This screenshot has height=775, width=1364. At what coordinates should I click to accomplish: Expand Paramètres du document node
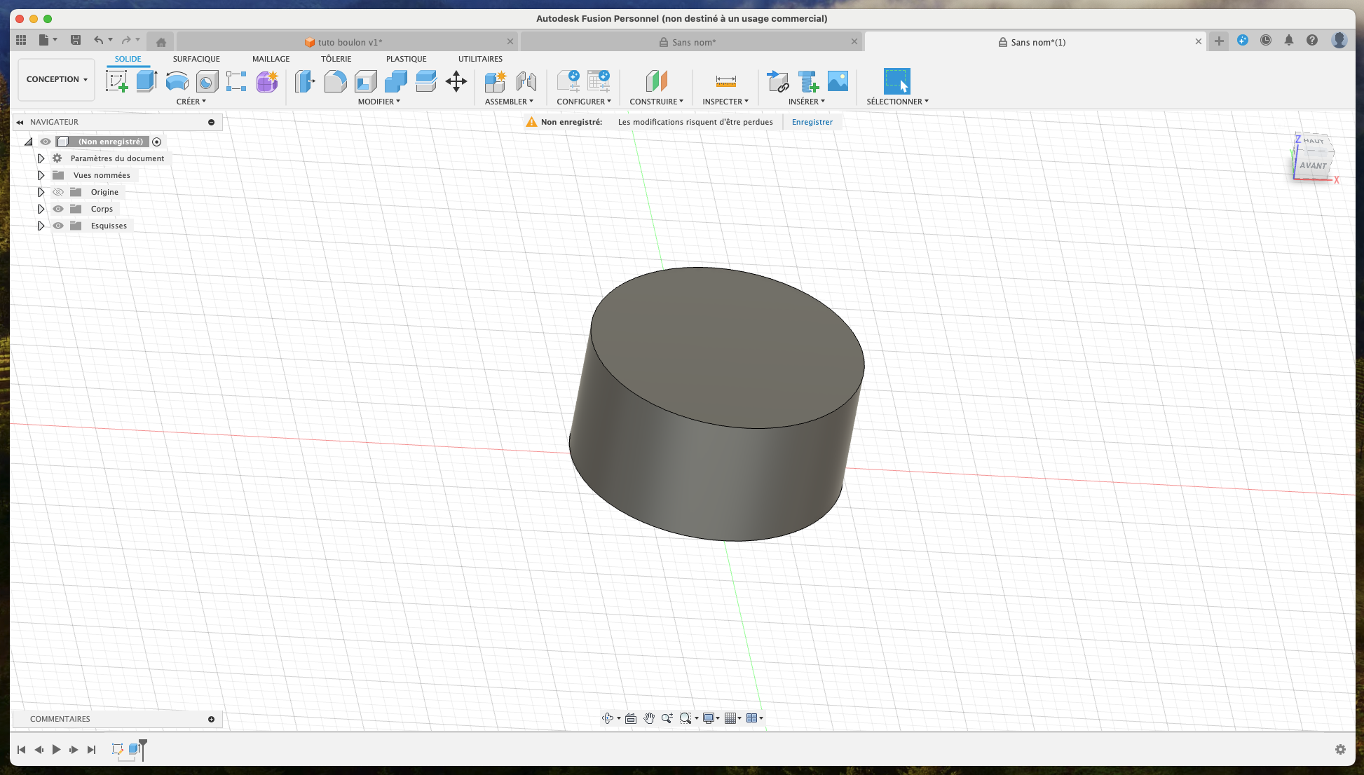click(x=41, y=158)
